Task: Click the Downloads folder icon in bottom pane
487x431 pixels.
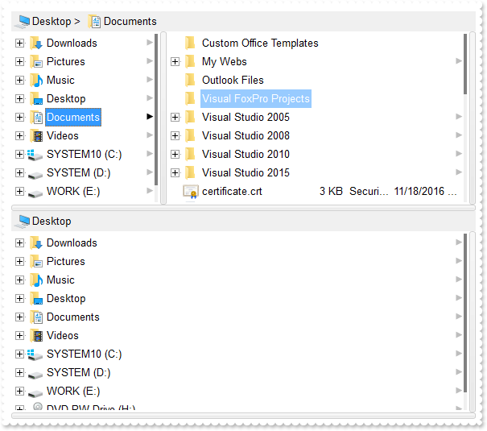Action: point(36,242)
